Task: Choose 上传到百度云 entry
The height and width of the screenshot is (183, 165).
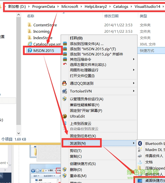Action: [81, 124]
